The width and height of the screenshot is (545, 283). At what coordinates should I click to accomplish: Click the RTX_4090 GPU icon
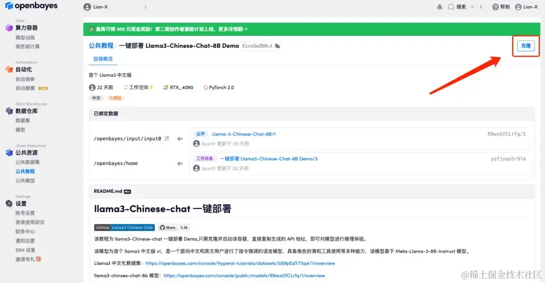click(166, 88)
